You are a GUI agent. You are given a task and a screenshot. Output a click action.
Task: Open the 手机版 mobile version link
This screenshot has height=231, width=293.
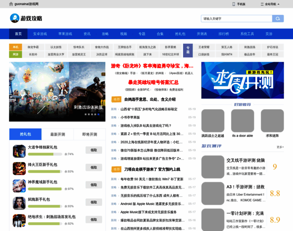[x=239, y=4]
